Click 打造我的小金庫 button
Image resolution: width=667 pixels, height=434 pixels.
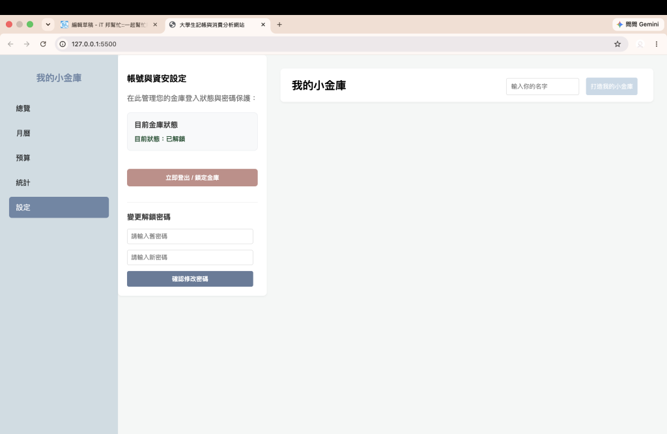(x=611, y=87)
